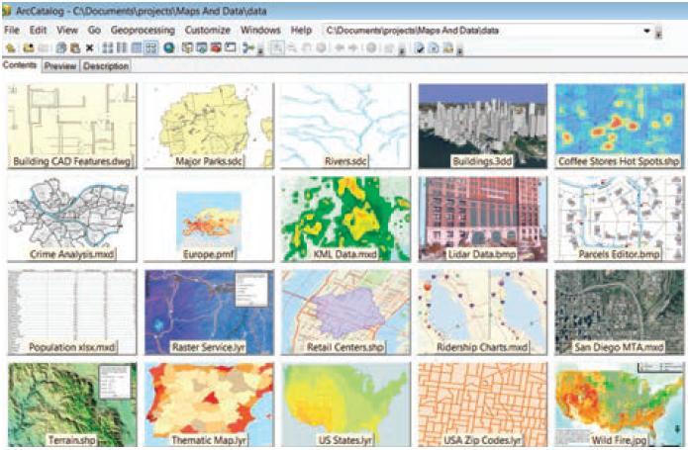The height and width of the screenshot is (450, 688).
Task: Select the Zoom In tool
Action: (277, 47)
